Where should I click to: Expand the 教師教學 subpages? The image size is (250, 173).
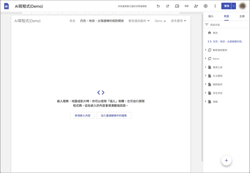point(205,84)
